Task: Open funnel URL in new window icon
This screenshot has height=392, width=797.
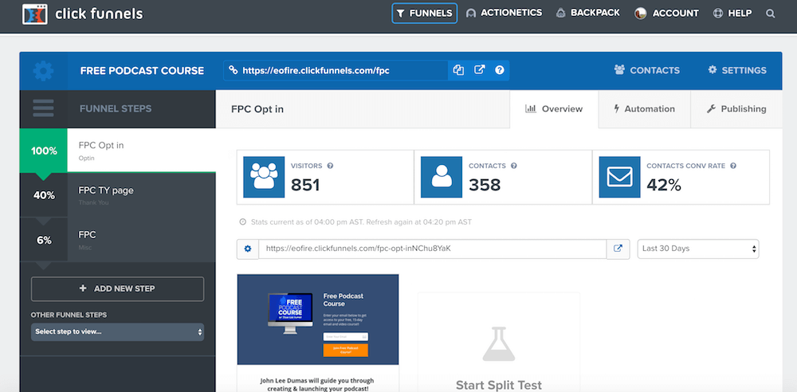Action: pyautogui.click(x=479, y=70)
